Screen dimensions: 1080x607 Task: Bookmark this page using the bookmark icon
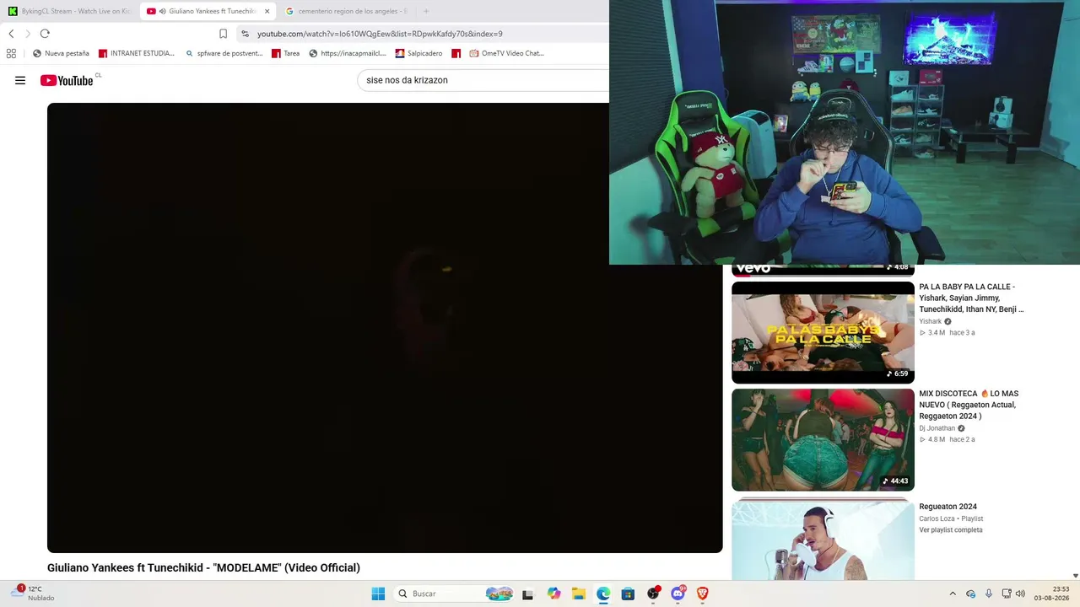[223, 34]
